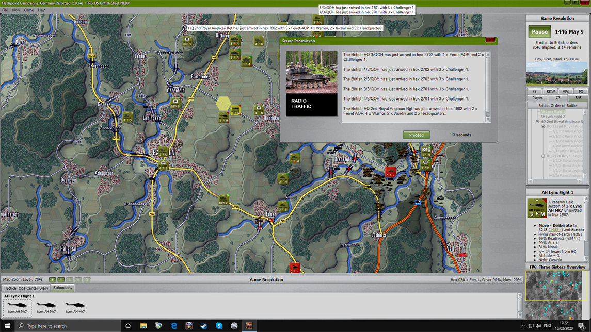Select AH Lynx Flight 1 in tree
591x332 pixels.
tap(553, 112)
